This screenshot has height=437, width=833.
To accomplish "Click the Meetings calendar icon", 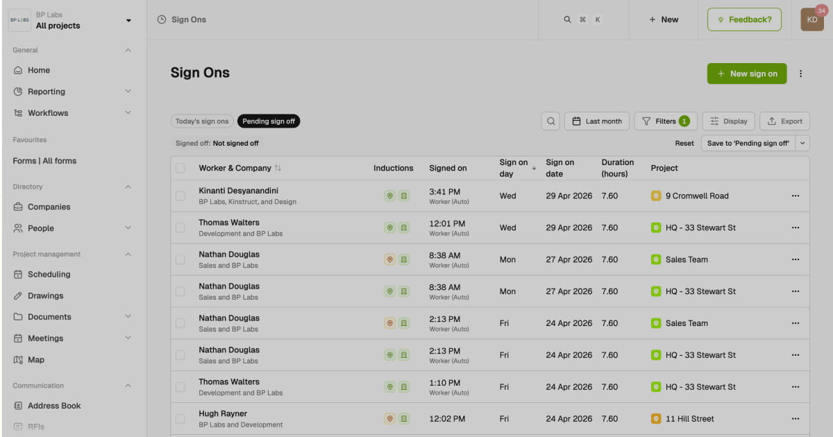I will [18, 339].
